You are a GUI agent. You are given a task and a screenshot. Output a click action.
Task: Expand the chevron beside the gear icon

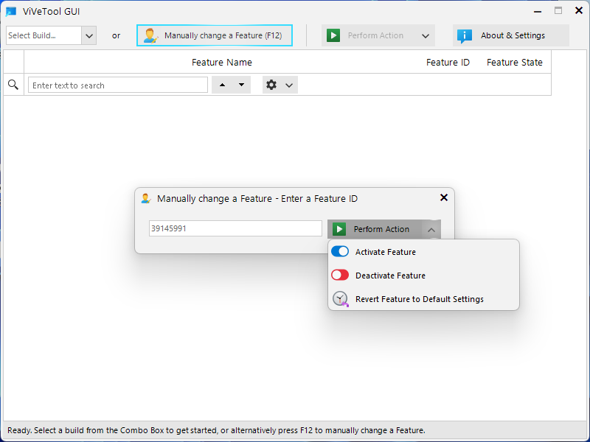click(289, 85)
